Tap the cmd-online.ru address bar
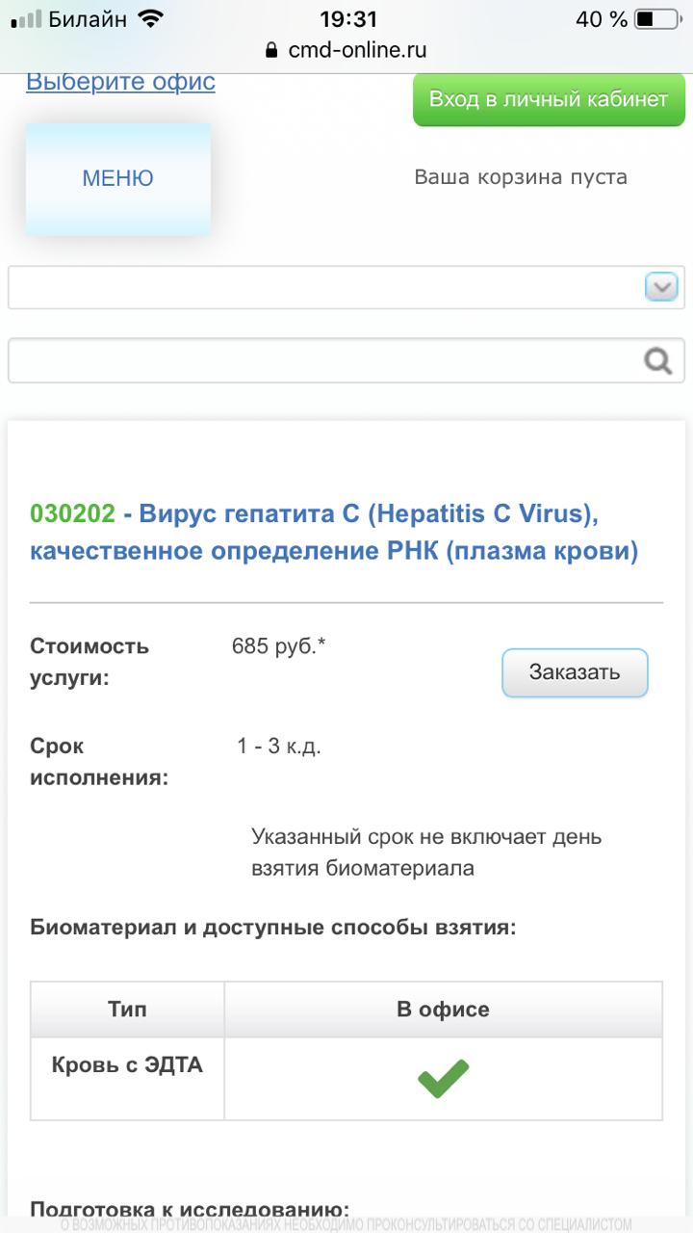 pos(346,50)
